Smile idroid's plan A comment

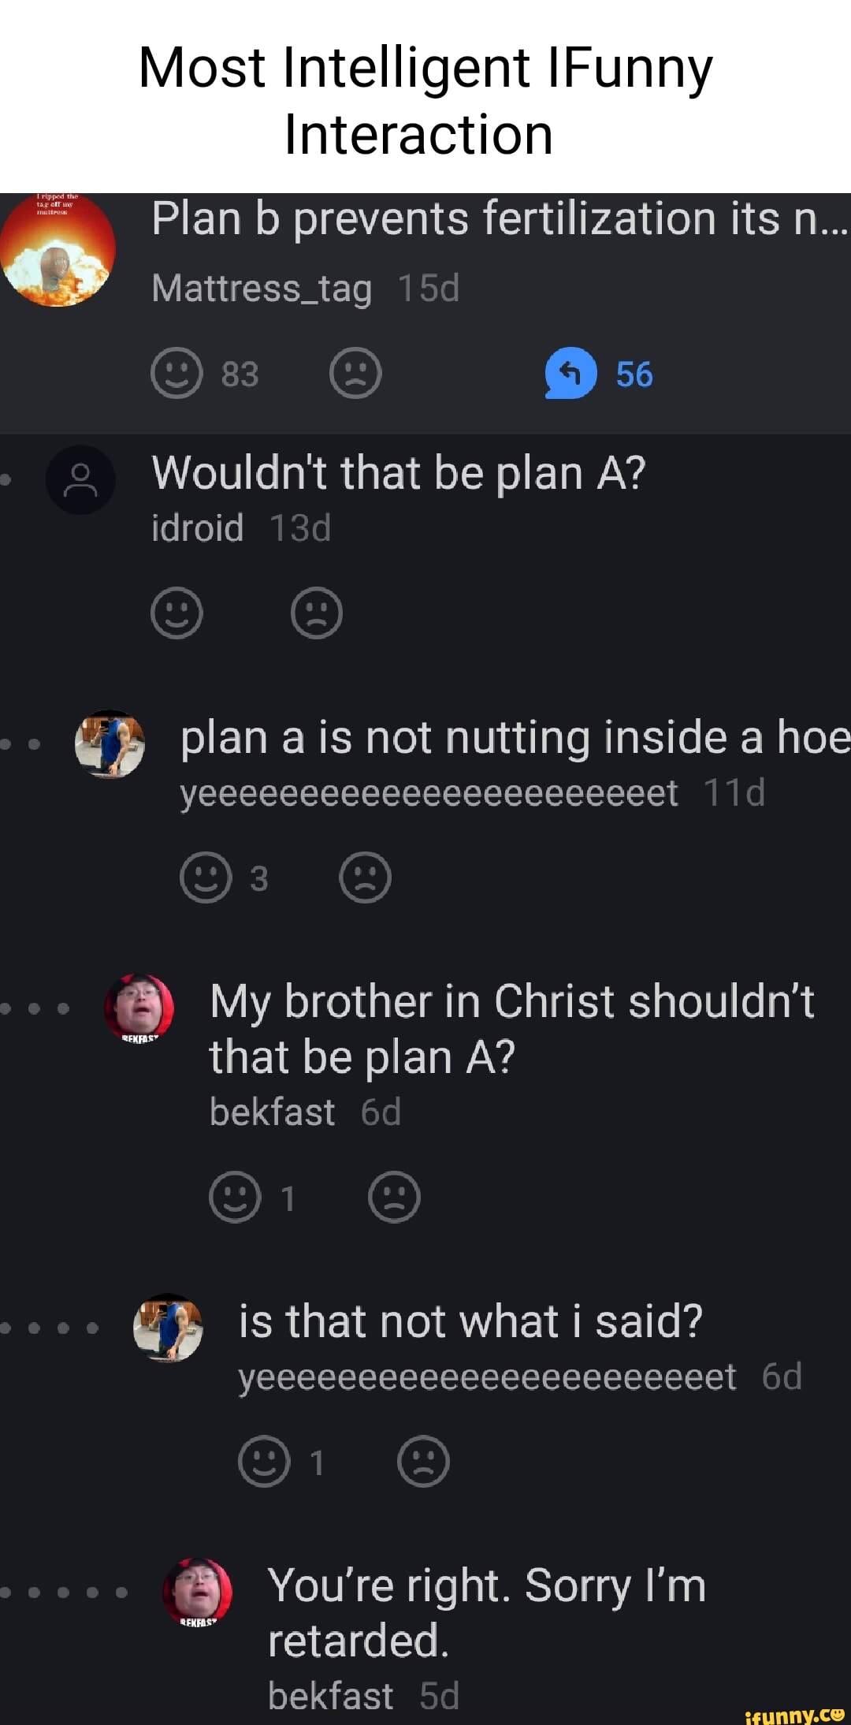177,613
